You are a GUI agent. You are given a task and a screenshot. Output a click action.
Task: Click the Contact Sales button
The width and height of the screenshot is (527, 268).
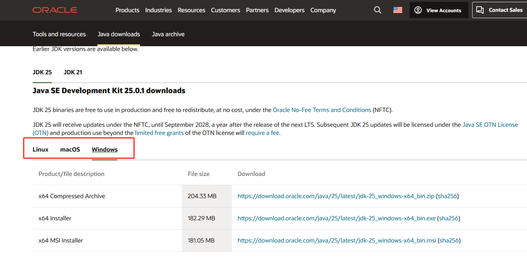(500, 10)
